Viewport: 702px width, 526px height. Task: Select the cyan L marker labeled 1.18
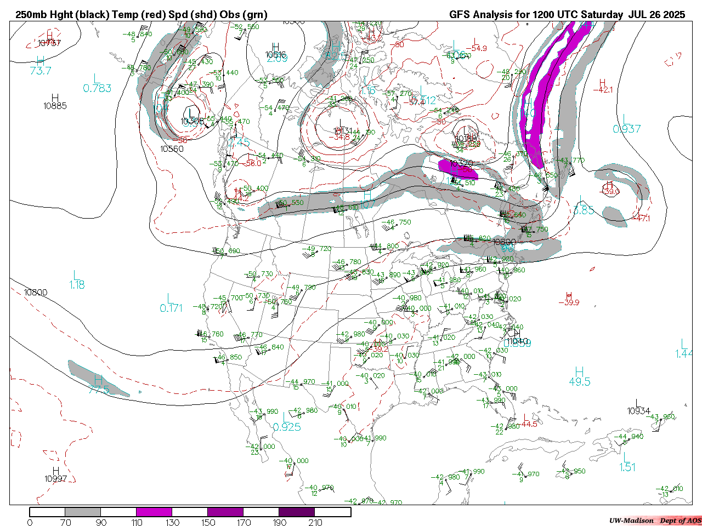(x=76, y=275)
